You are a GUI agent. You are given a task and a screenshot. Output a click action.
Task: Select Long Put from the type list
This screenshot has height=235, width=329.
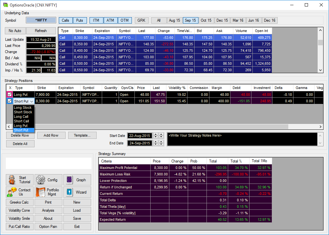(x=24, y=126)
